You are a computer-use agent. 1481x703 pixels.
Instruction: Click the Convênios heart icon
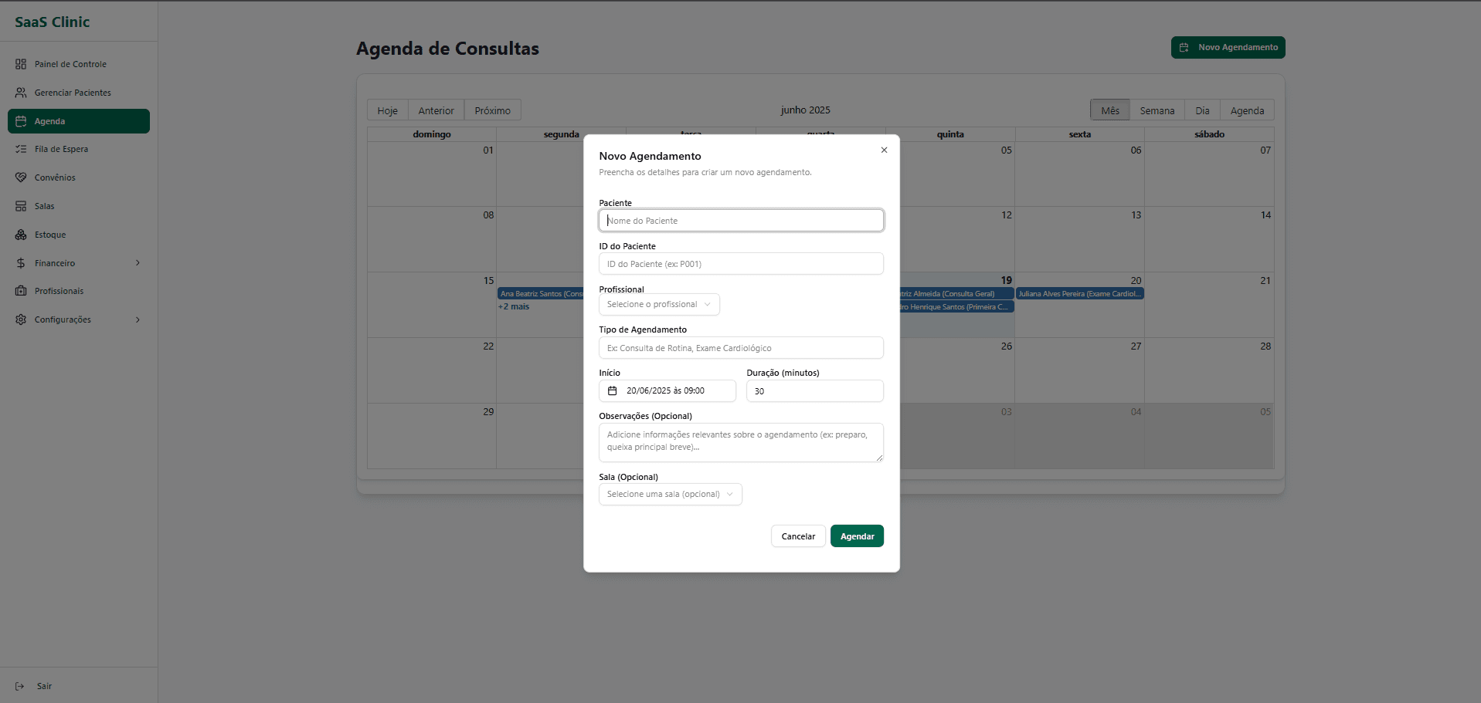coord(21,177)
